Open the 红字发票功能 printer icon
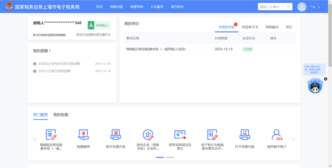 [245, 135]
